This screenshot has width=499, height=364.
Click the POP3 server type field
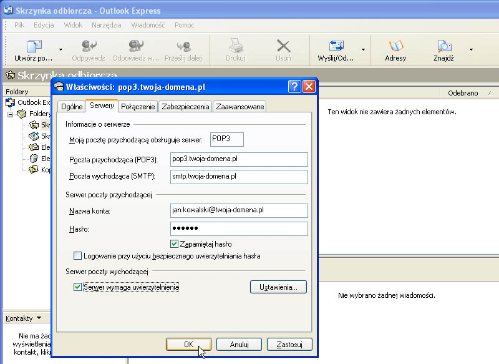click(x=227, y=139)
